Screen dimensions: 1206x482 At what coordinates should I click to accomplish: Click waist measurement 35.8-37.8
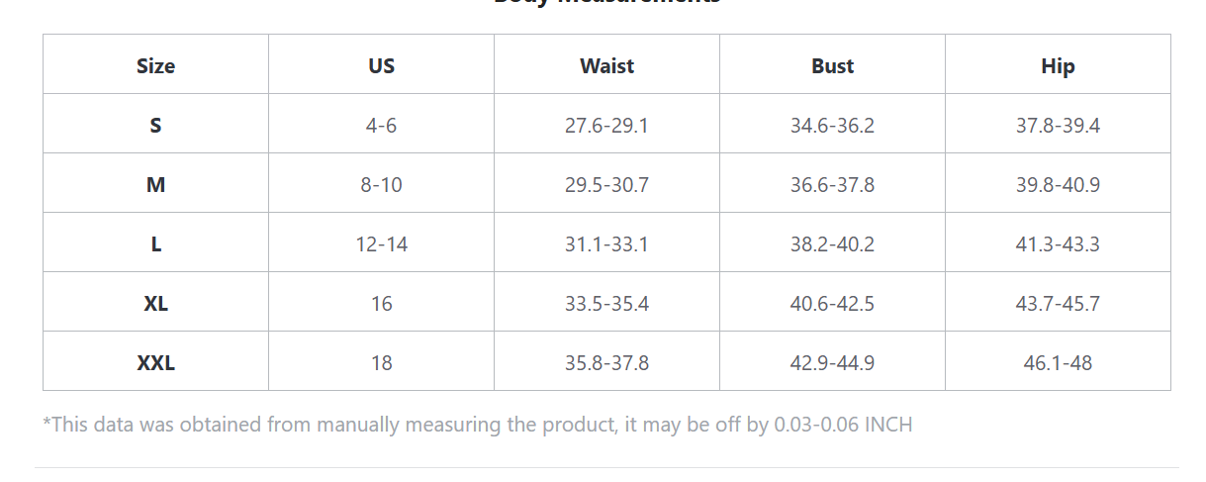606,363
